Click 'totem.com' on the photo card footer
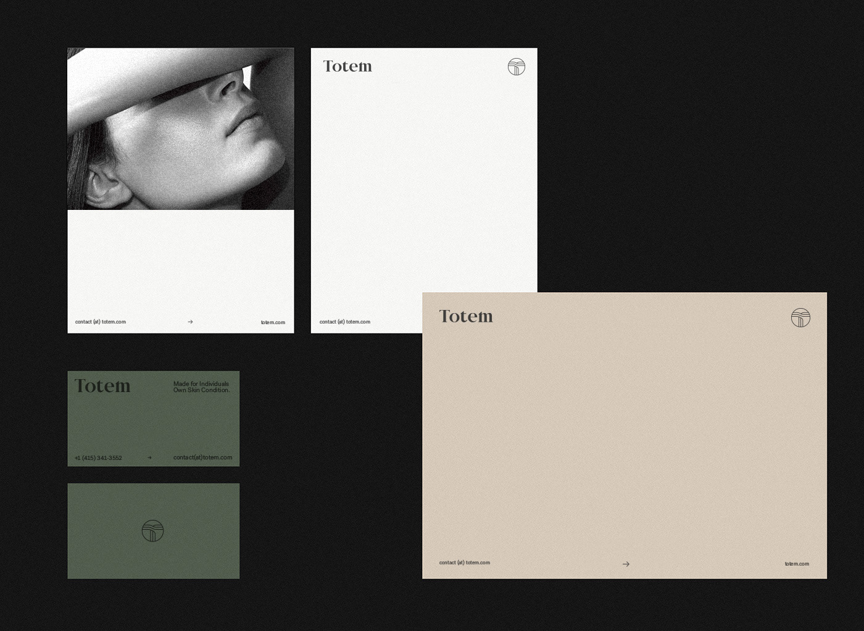This screenshot has height=631, width=864. 273,322
